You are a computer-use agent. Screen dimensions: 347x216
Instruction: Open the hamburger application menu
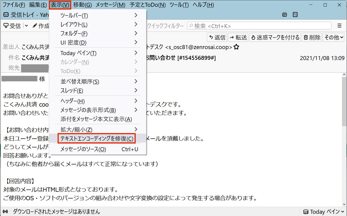pyautogui.click(x=339, y=26)
